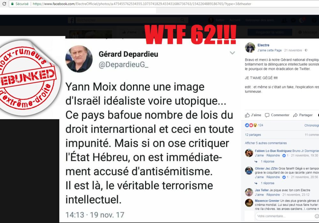Expand the tweet options chevron
The height and width of the screenshot is (223, 319).
(232, 53)
